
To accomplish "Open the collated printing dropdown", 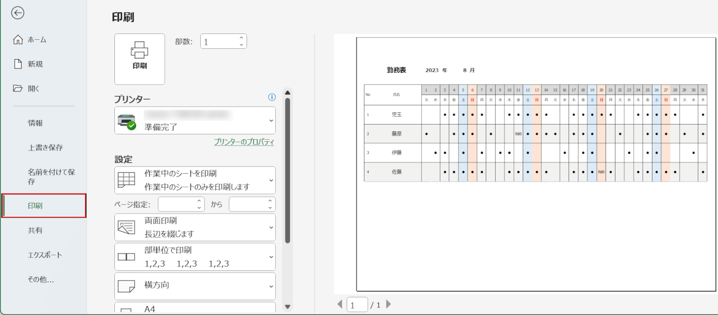I will [x=195, y=256].
